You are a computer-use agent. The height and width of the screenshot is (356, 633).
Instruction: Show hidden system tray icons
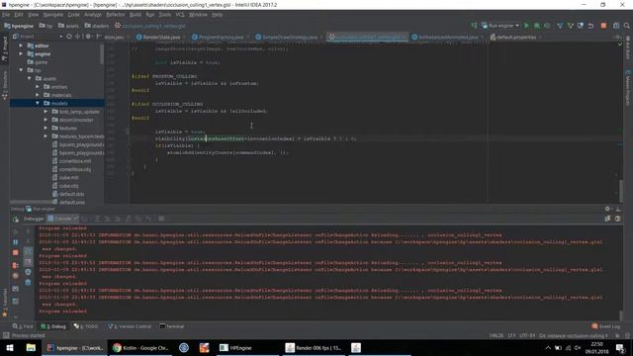coord(548,347)
